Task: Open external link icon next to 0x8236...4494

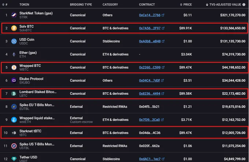Action: (163, 93)
